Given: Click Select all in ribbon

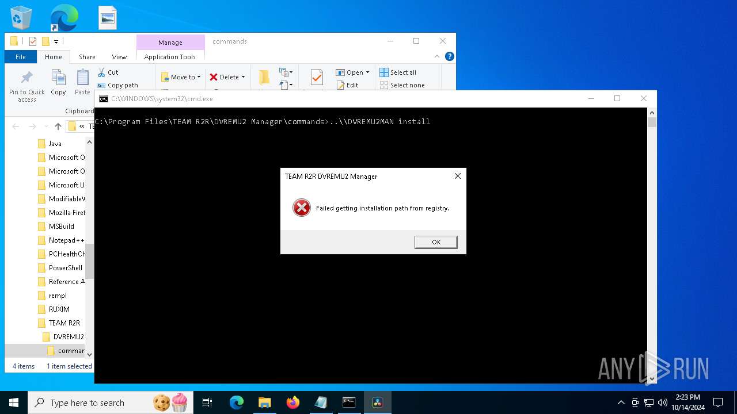Looking at the screenshot, I should (x=398, y=72).
